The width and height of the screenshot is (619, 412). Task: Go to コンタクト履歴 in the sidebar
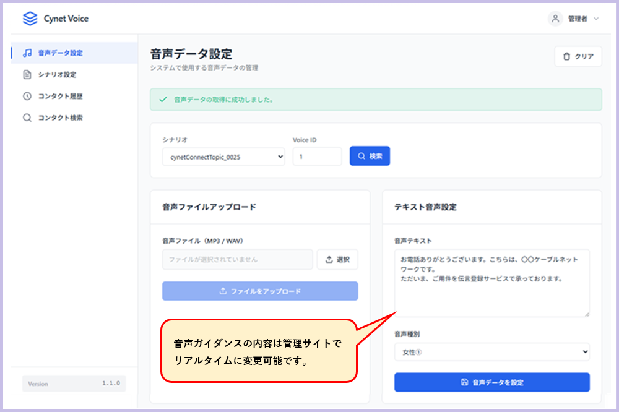pyautogui.click(x=60, y=97)
